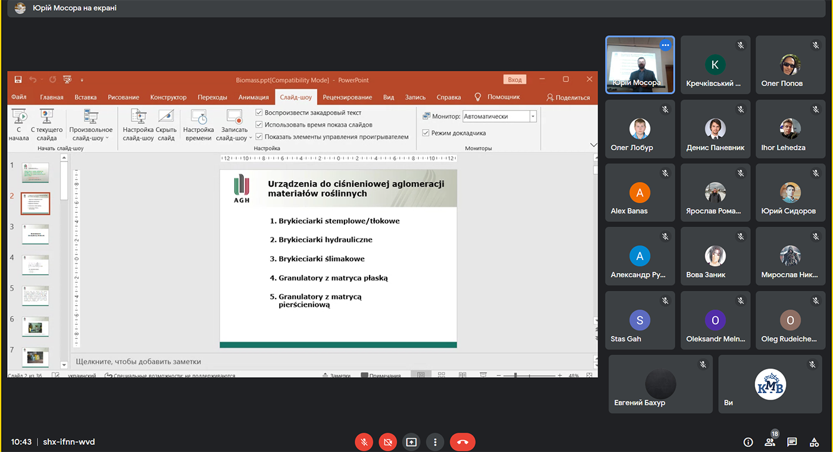Toggle 'Использовать время показа слайдов' checkbox

pos(259,124)
